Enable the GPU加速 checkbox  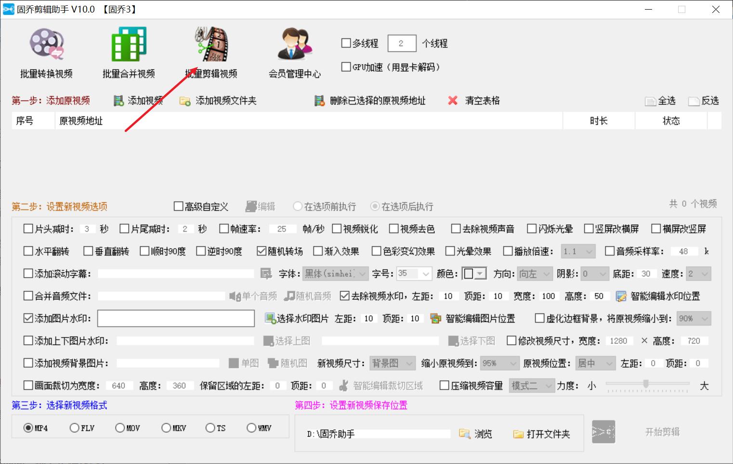346,67
